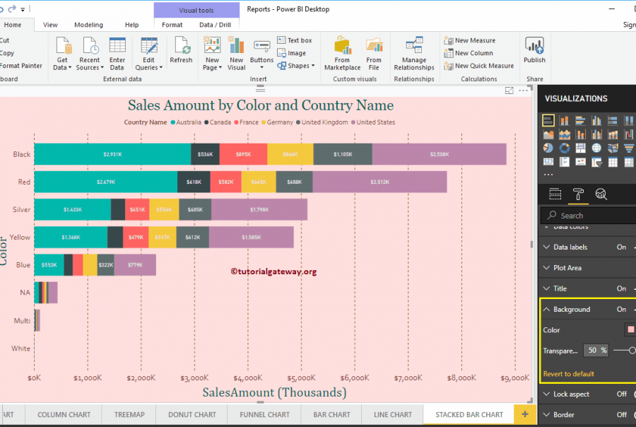The height and width of the screenshot is (427, 636).
Task: Open the Format paint roller pane
Action: tap(578, 194)
